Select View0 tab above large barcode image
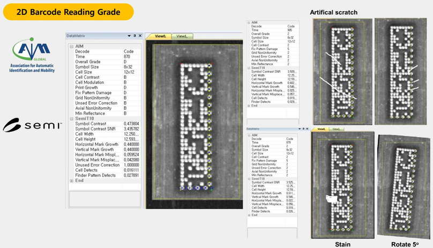The height and width of the screenshot is (248, 433). click(160, 36)
